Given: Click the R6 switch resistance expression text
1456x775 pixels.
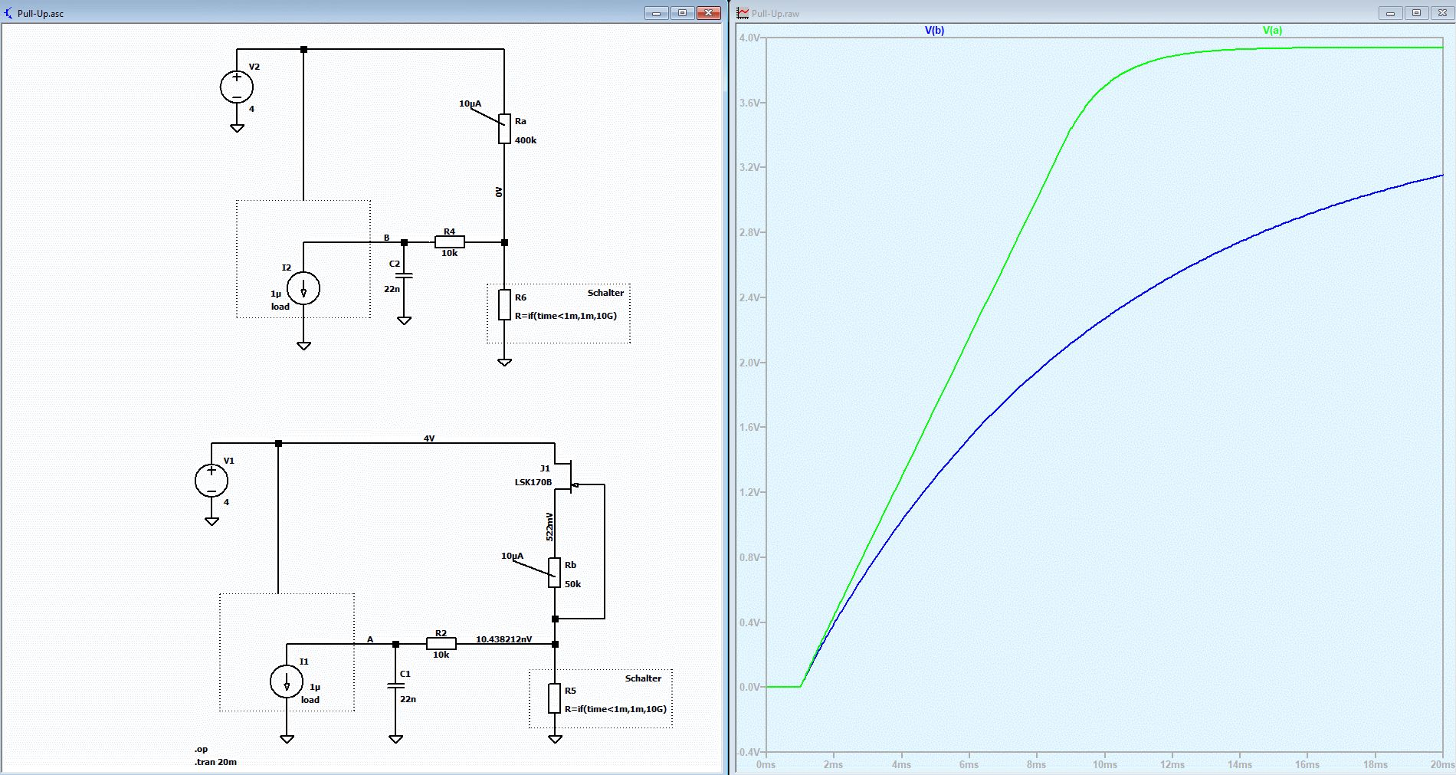Looking at the screenshot, I should tap(566, 316).
